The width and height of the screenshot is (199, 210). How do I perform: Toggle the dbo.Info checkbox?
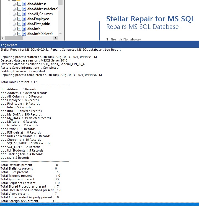[19, 29]
